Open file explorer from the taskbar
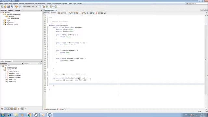This screenshot has height=117, width=208. click(x=16, y=115)
